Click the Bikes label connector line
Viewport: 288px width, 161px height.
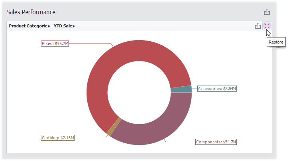(x=90, y=44)
